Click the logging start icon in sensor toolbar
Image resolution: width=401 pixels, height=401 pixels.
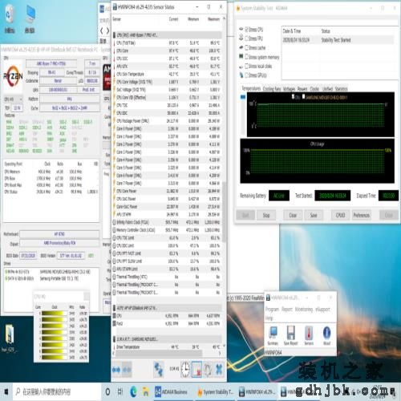(196, 370)
